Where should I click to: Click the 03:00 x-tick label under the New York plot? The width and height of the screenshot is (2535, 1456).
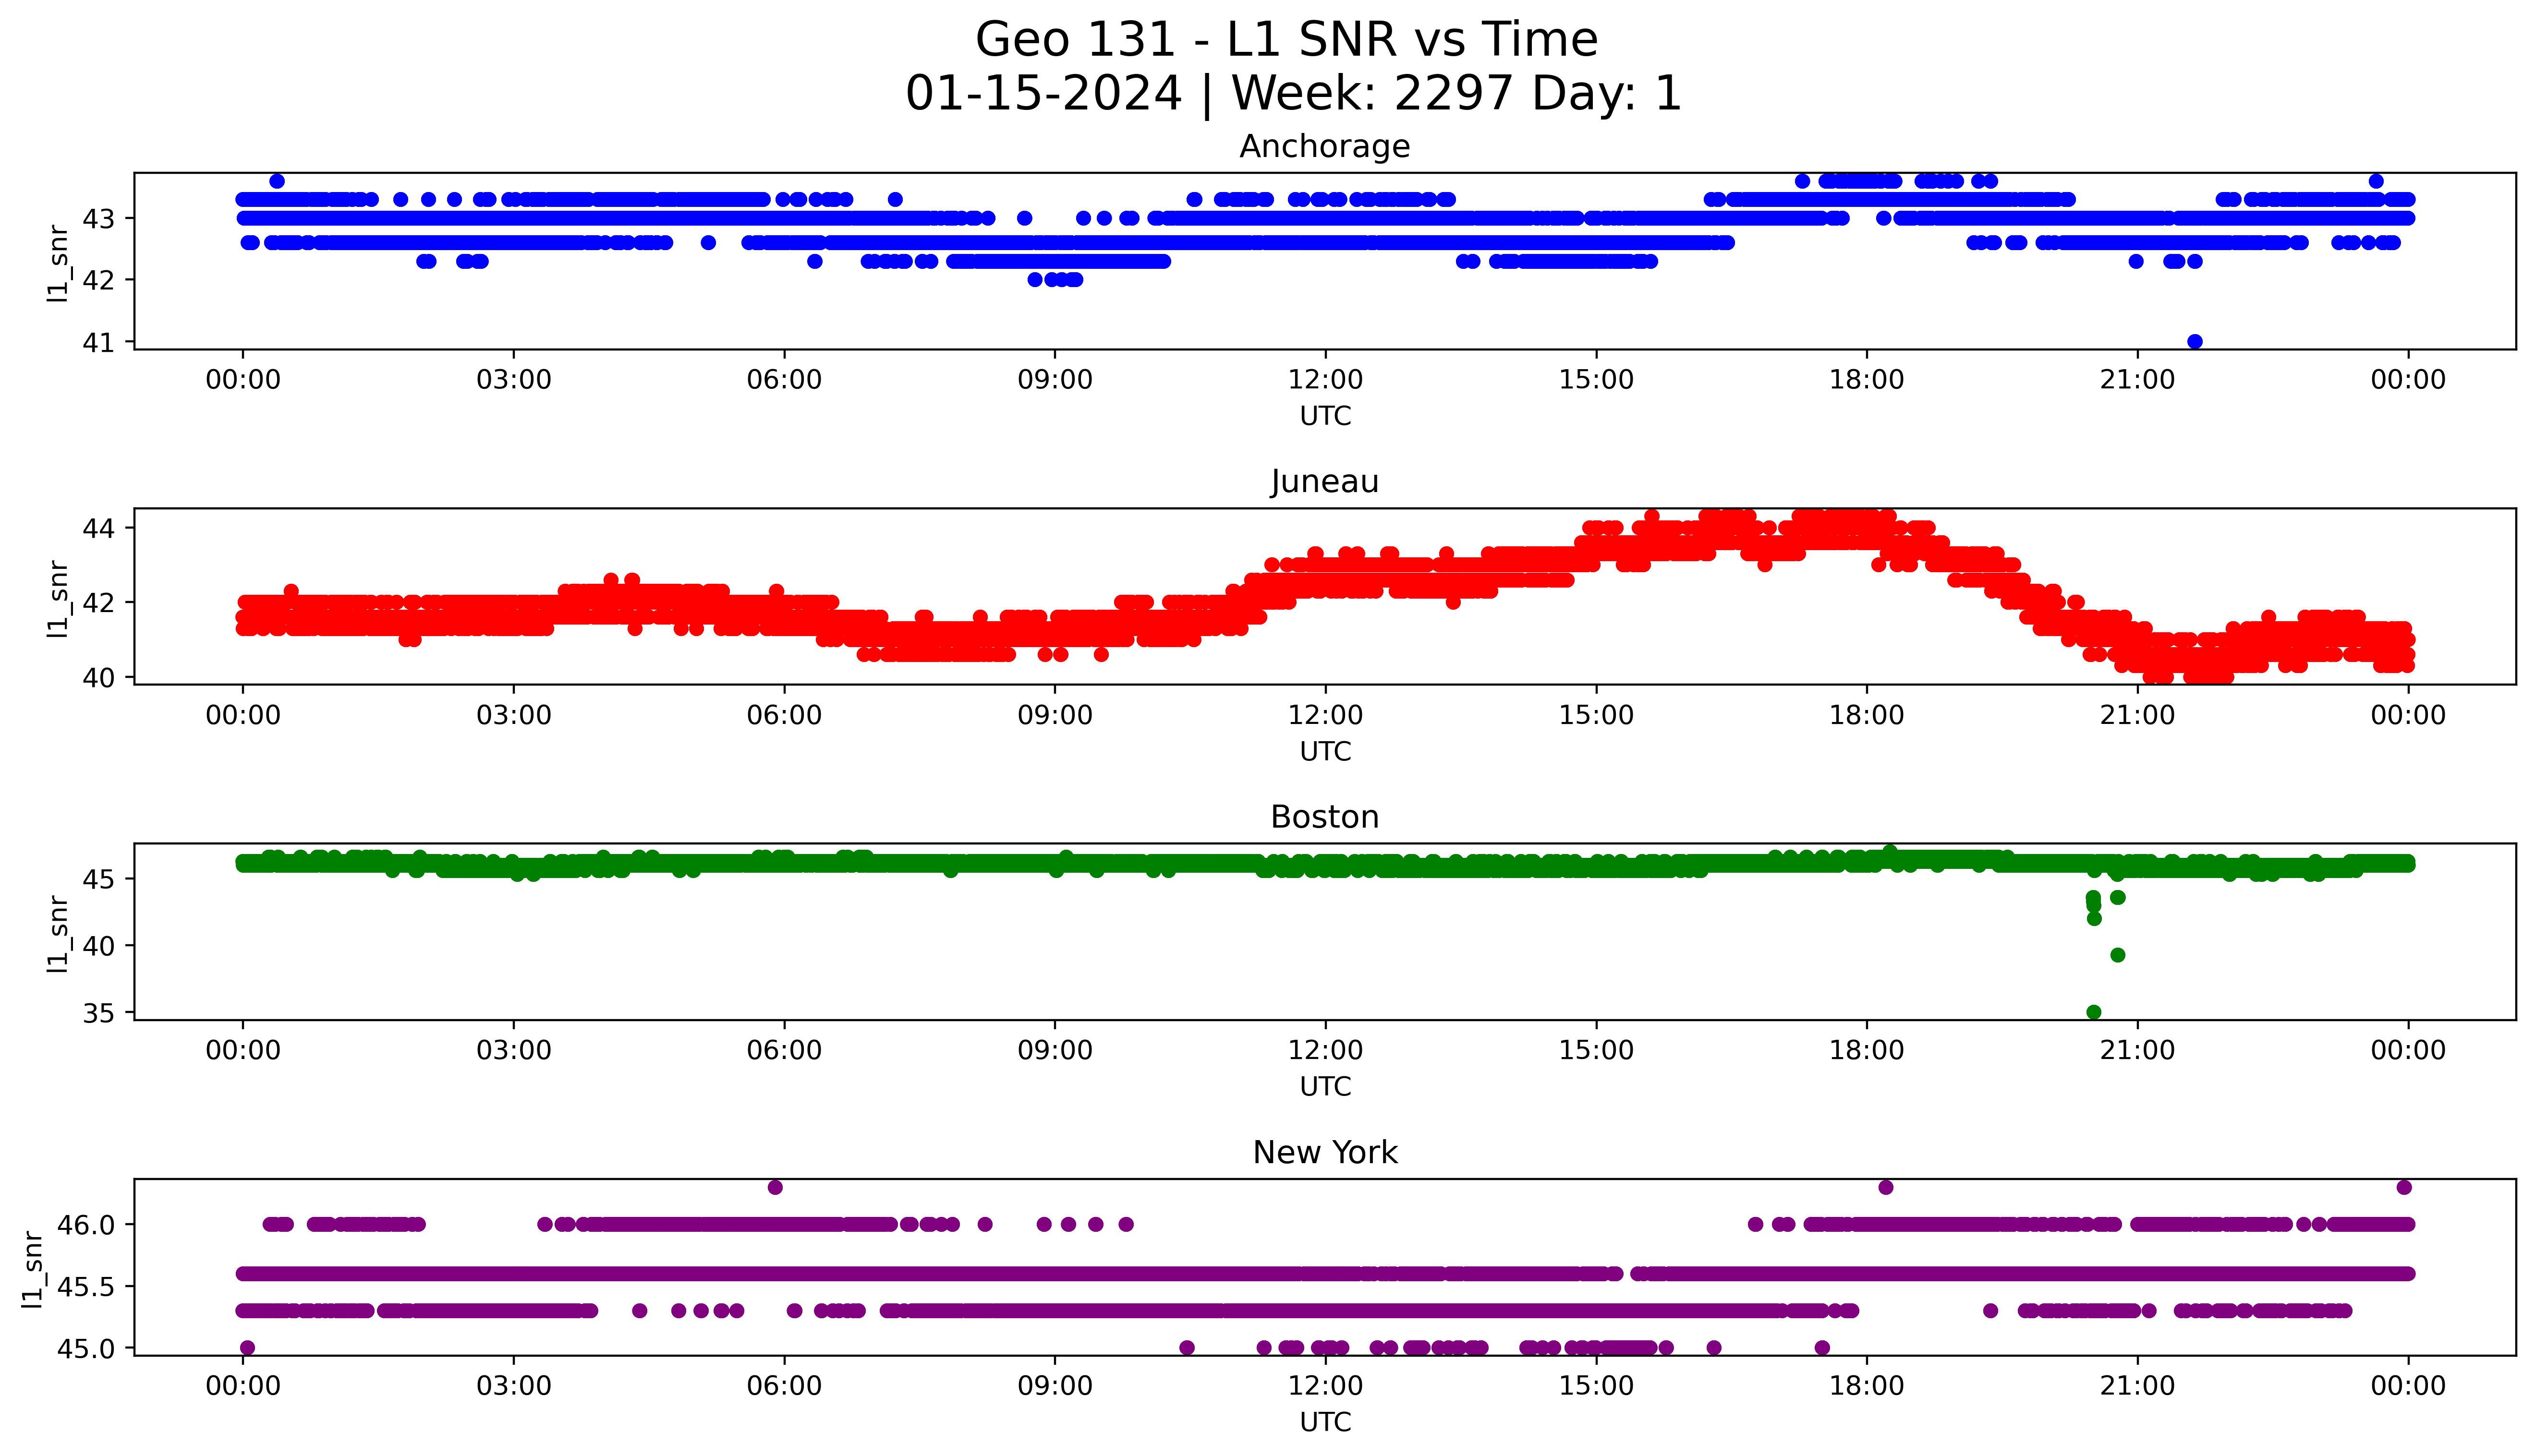coord(514,1386)
